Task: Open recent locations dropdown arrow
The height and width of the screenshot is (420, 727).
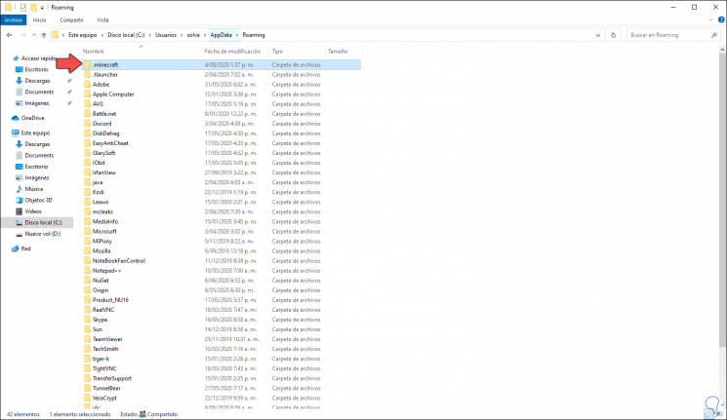Action: [x=34, y=35]
